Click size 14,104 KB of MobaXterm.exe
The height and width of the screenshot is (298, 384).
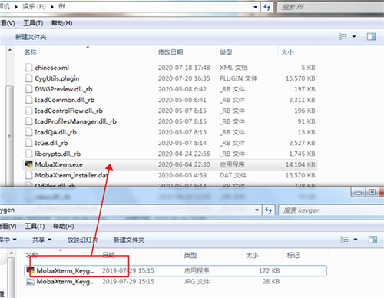click(x=300, y=164)
